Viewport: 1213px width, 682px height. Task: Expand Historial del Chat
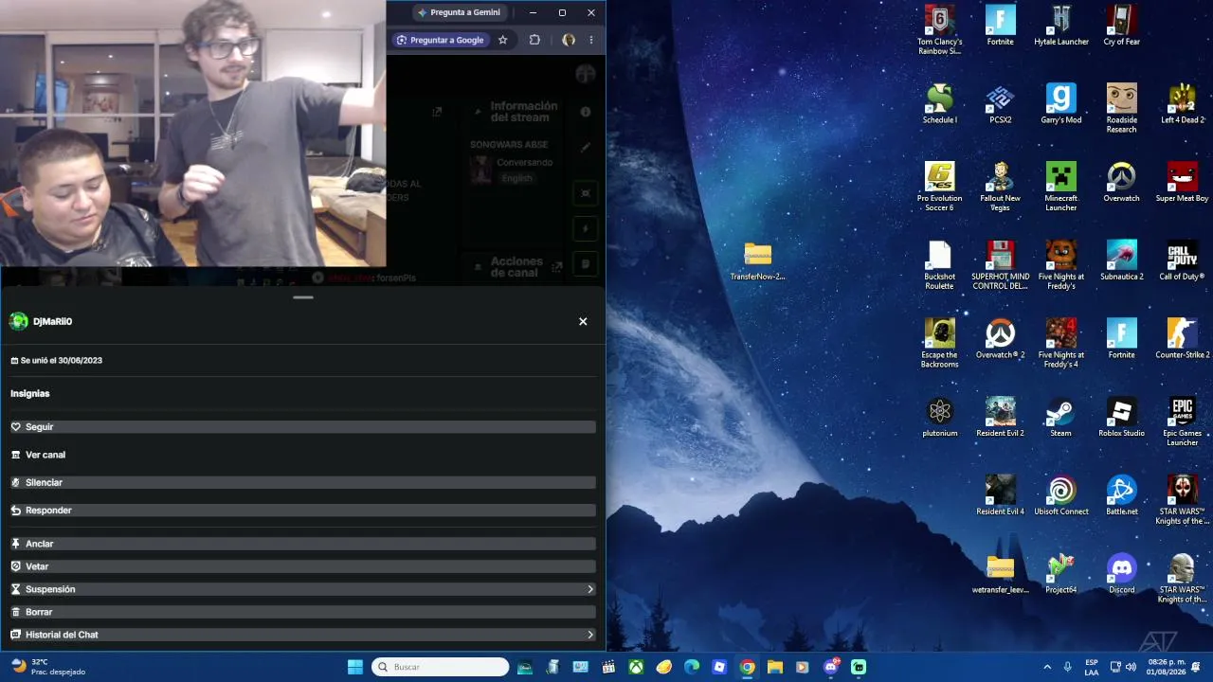[303, 635]
